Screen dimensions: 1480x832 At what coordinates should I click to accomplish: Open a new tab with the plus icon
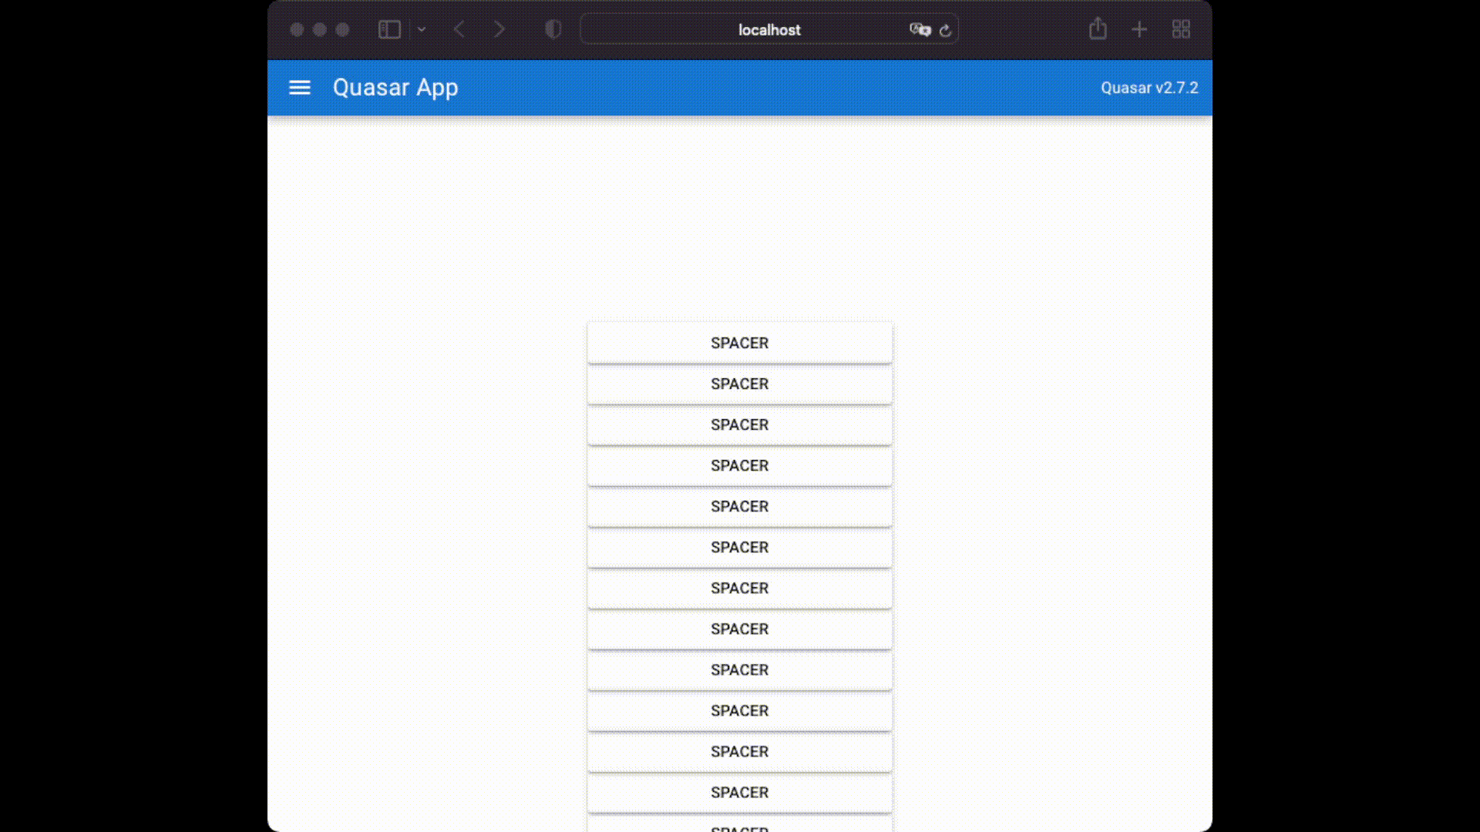pos(1139,29)
